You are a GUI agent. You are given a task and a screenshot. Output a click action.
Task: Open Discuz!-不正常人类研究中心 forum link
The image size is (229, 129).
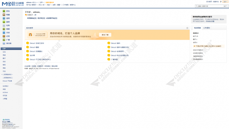[40, 59]
